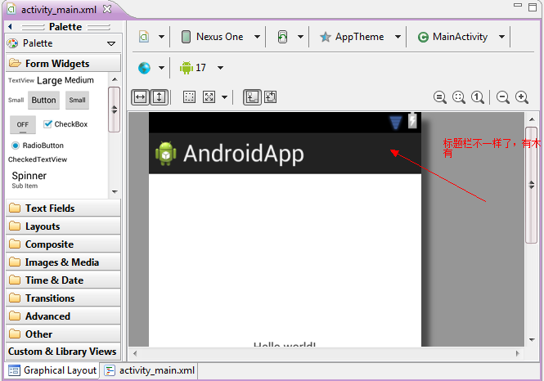Open the Other palette folder
This screenshot has width=544, height=381.
pyautogui.click(x=64, y=334)
